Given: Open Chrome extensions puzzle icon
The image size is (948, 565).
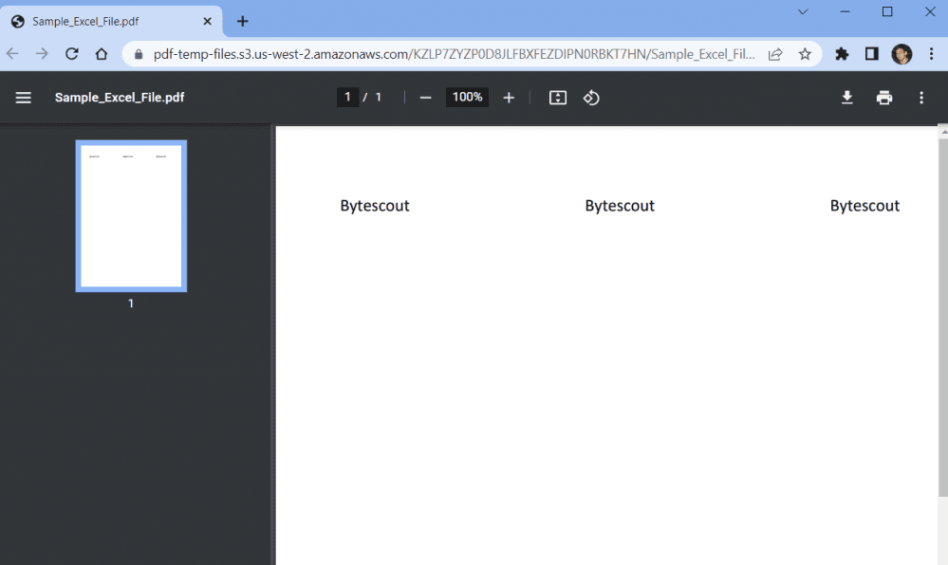Looking at the screenshot, I should [842, 54].
